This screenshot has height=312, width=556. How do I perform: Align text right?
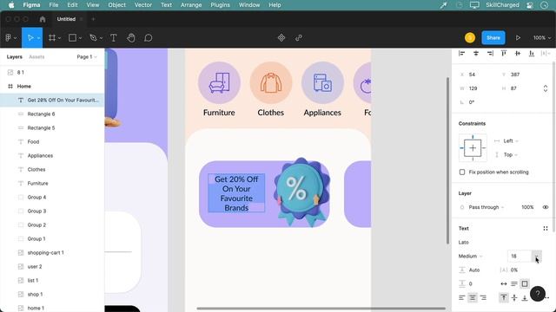tap(483, 298)
